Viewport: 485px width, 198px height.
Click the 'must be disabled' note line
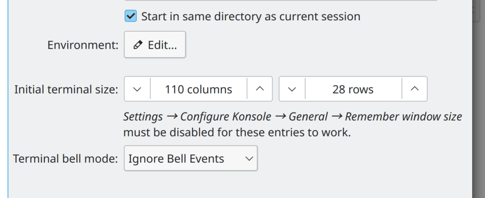(x=237, y=132)
